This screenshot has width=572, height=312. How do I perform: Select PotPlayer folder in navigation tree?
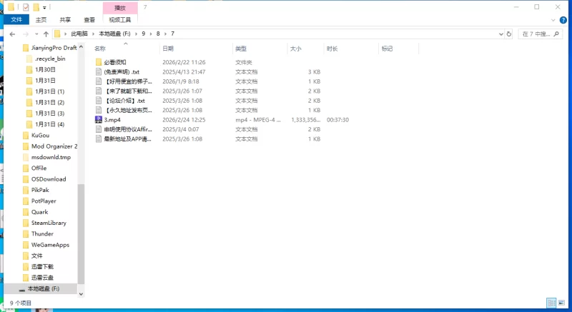[39, 201]
